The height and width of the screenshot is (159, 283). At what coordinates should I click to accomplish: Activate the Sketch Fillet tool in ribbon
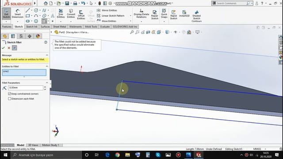coord(44,21)
